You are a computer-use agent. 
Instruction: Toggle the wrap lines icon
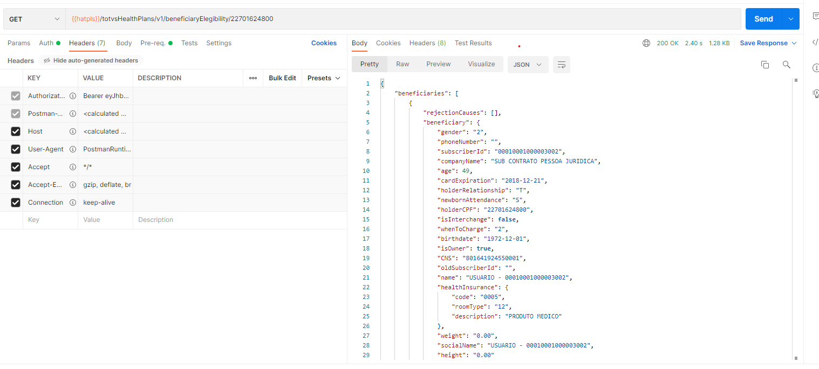562,65
